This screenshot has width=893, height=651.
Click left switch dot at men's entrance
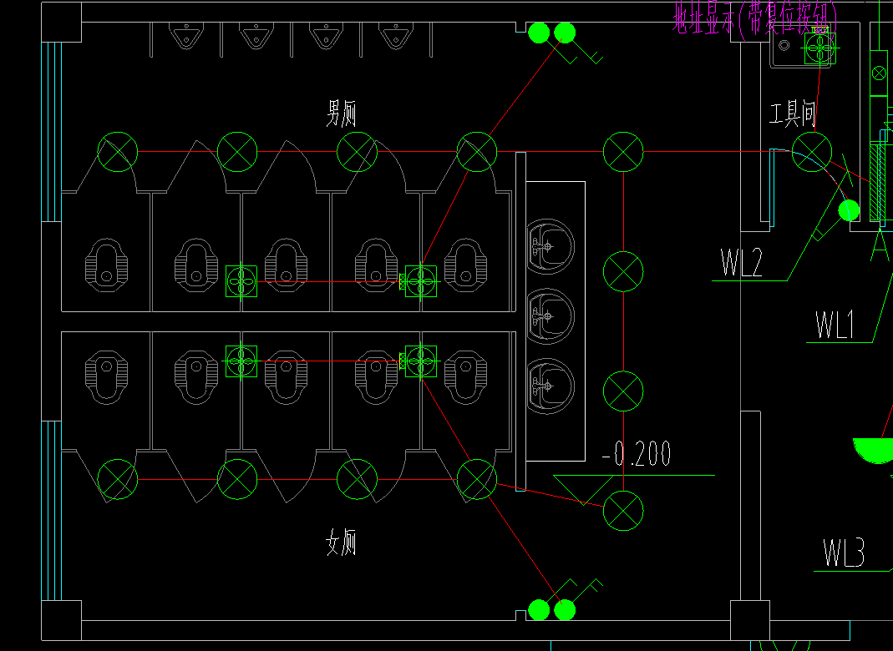coord(539,33)
